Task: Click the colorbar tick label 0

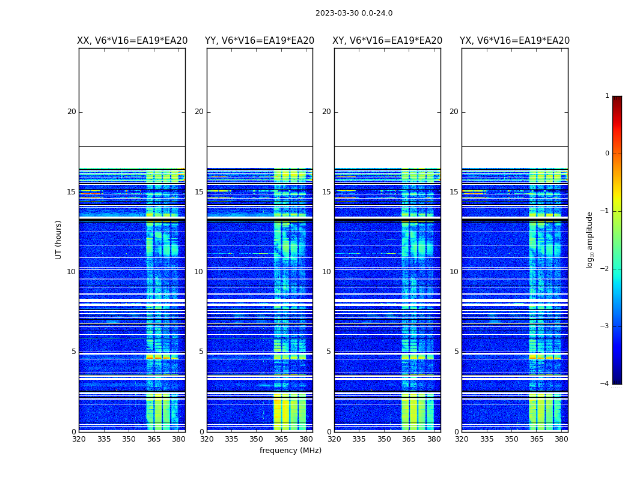Action: click(x=607, y=154)
